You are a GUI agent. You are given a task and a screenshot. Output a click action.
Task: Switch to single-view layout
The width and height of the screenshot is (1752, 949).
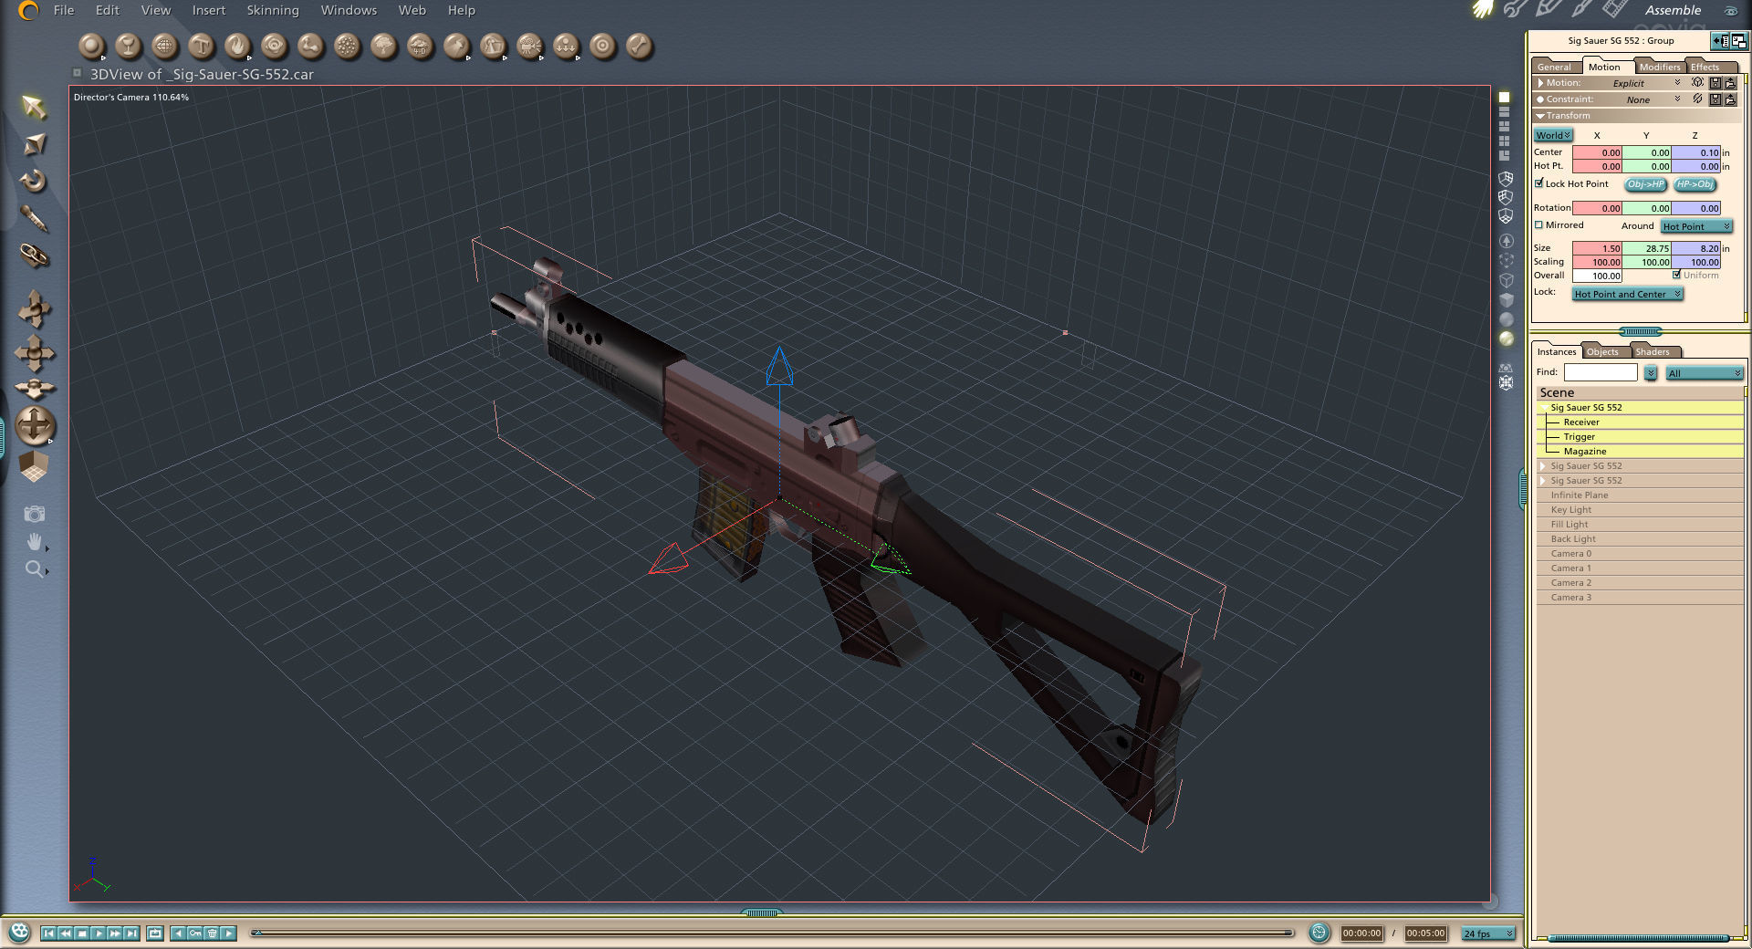(x=1504, y=97)
